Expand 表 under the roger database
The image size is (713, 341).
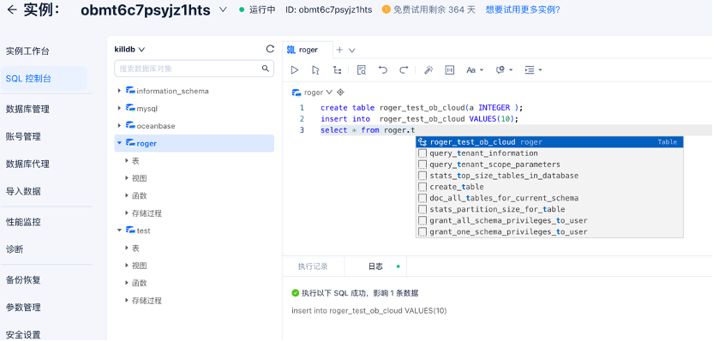coord(127,161)
